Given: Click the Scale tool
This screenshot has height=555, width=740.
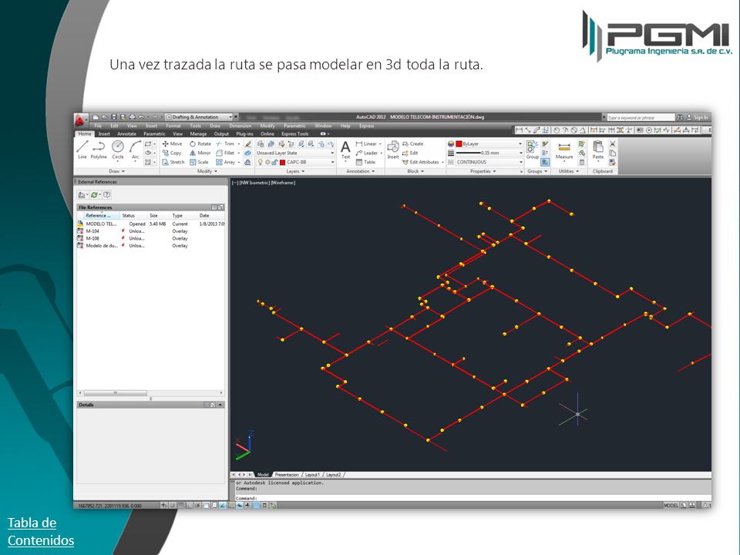Looking at the screenshot, I should (x=199, y=162).
